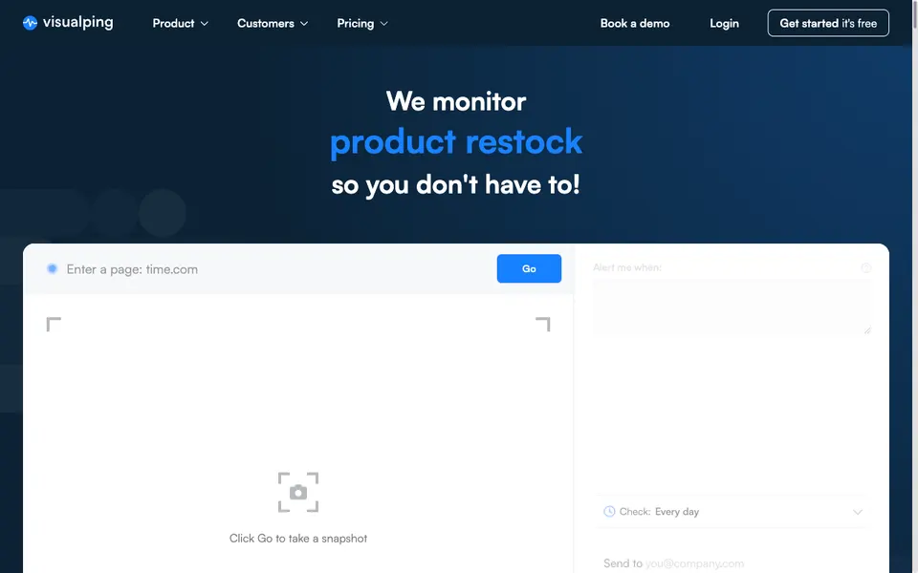Expand the Customers chevron arrow
This screenshot has width=918, height=573.
304,23
